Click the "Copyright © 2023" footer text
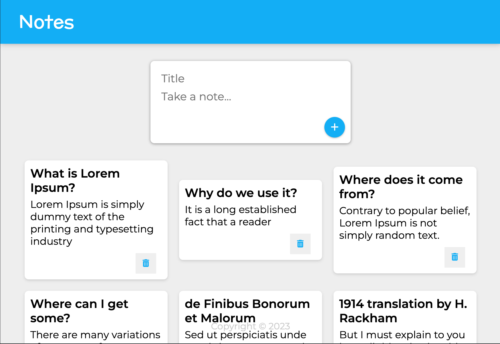Image resolution: width=500 pixels, height=344 pixels. click(250, 326)
